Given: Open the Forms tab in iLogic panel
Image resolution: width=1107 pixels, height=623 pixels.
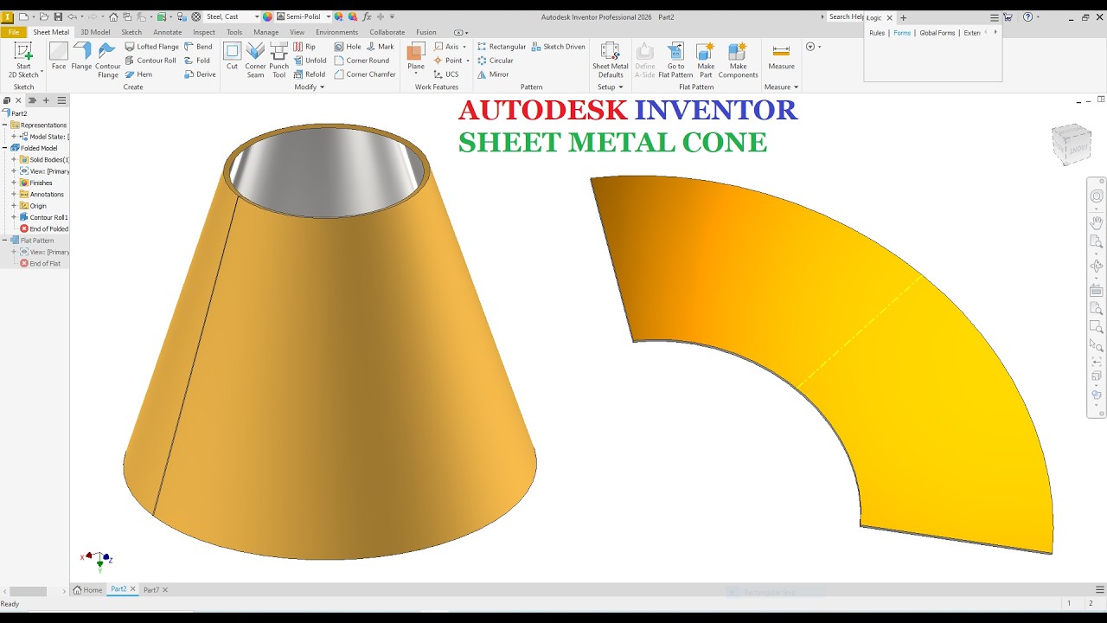Looking at the screenshot, I should (x=902, y=33).
